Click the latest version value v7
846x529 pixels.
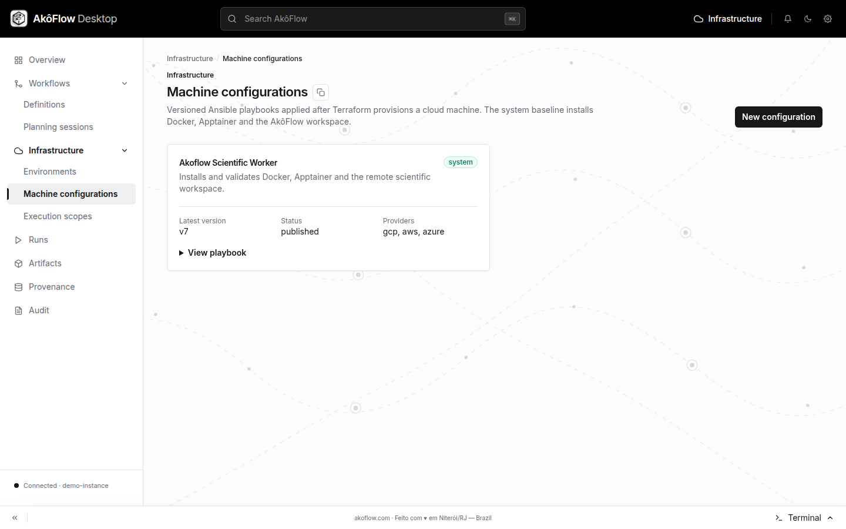click(184, 232)
